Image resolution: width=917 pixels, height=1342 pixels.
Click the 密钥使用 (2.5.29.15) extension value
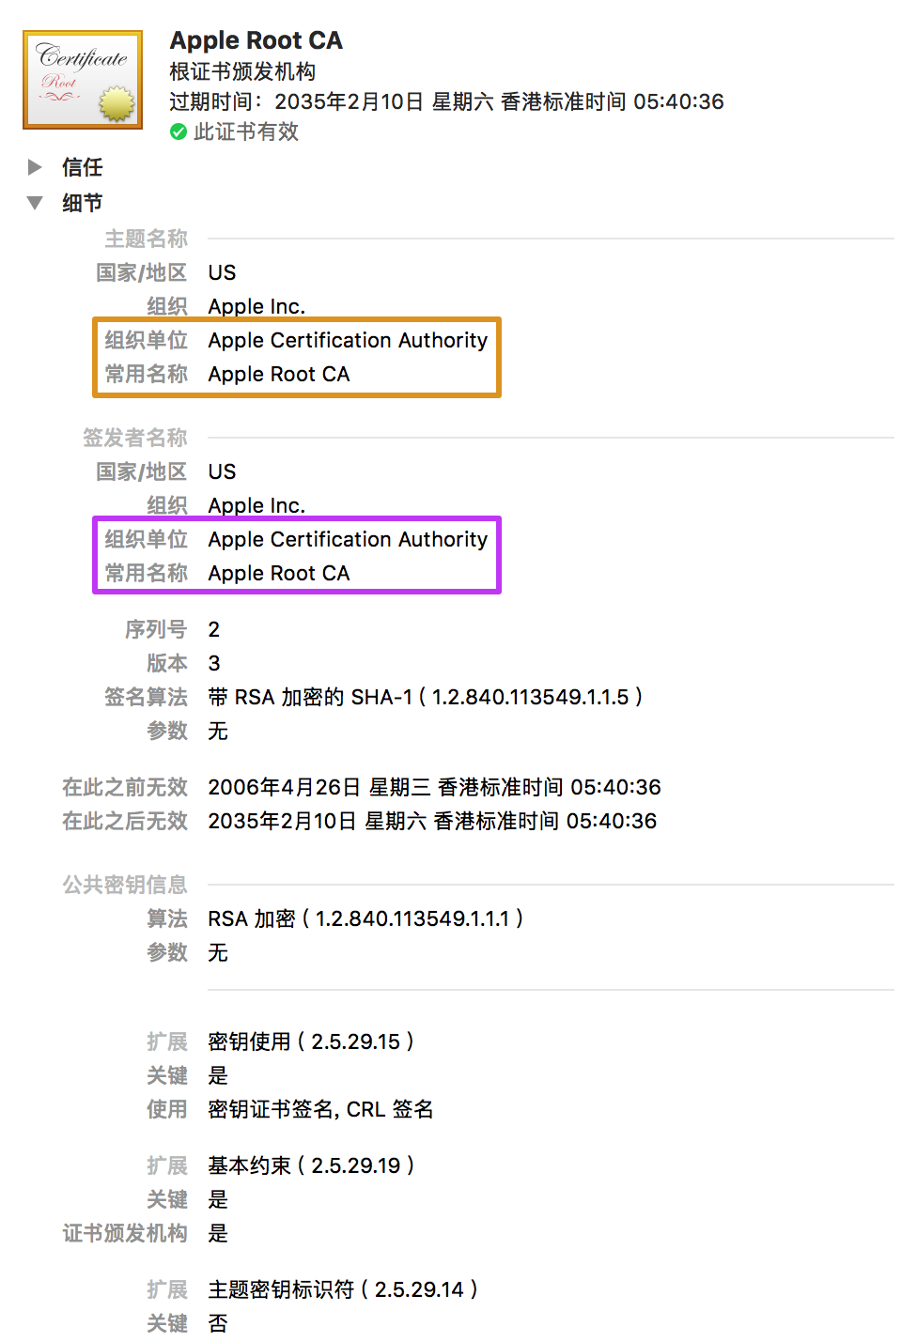(x=310, y=1041)
